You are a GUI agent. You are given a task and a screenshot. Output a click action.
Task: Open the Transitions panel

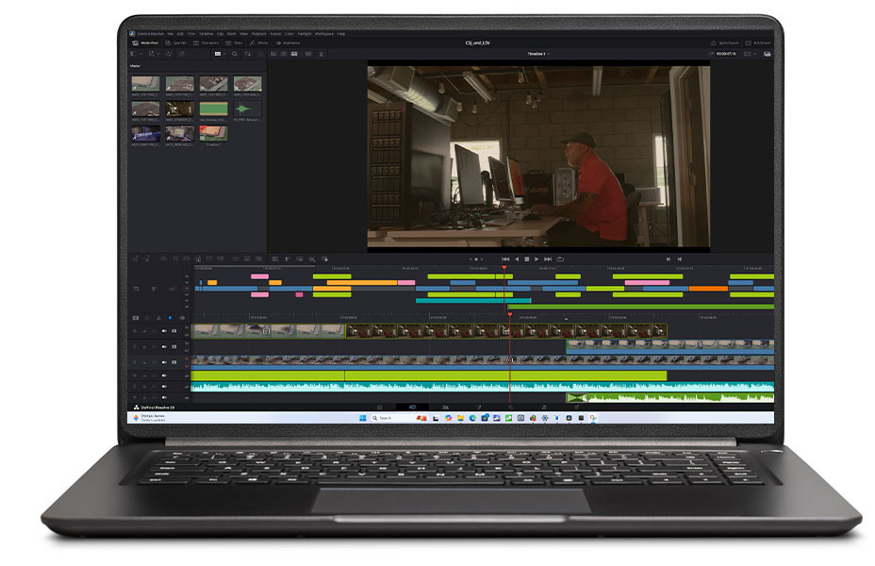206,43
